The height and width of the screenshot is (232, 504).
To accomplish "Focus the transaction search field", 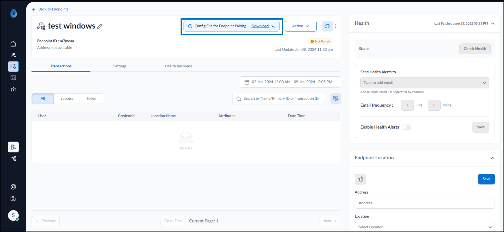I will (279, 99).
